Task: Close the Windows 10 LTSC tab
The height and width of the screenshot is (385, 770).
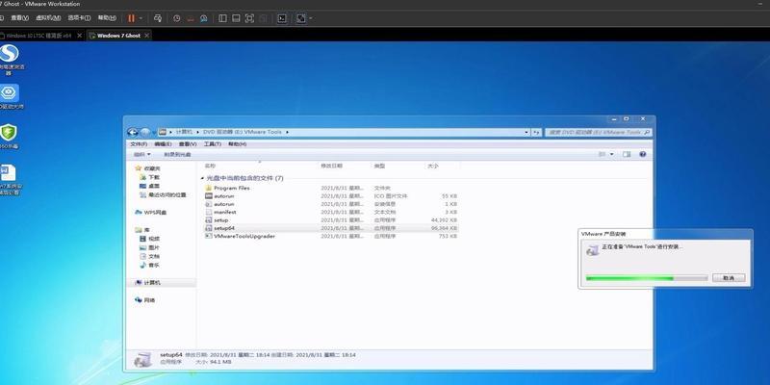Action: pos(79,36)
